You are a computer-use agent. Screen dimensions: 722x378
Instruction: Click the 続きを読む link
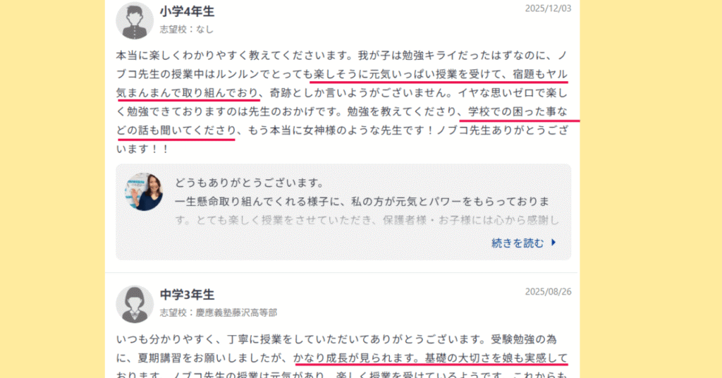pyautogui.click(x=518, y=243)
